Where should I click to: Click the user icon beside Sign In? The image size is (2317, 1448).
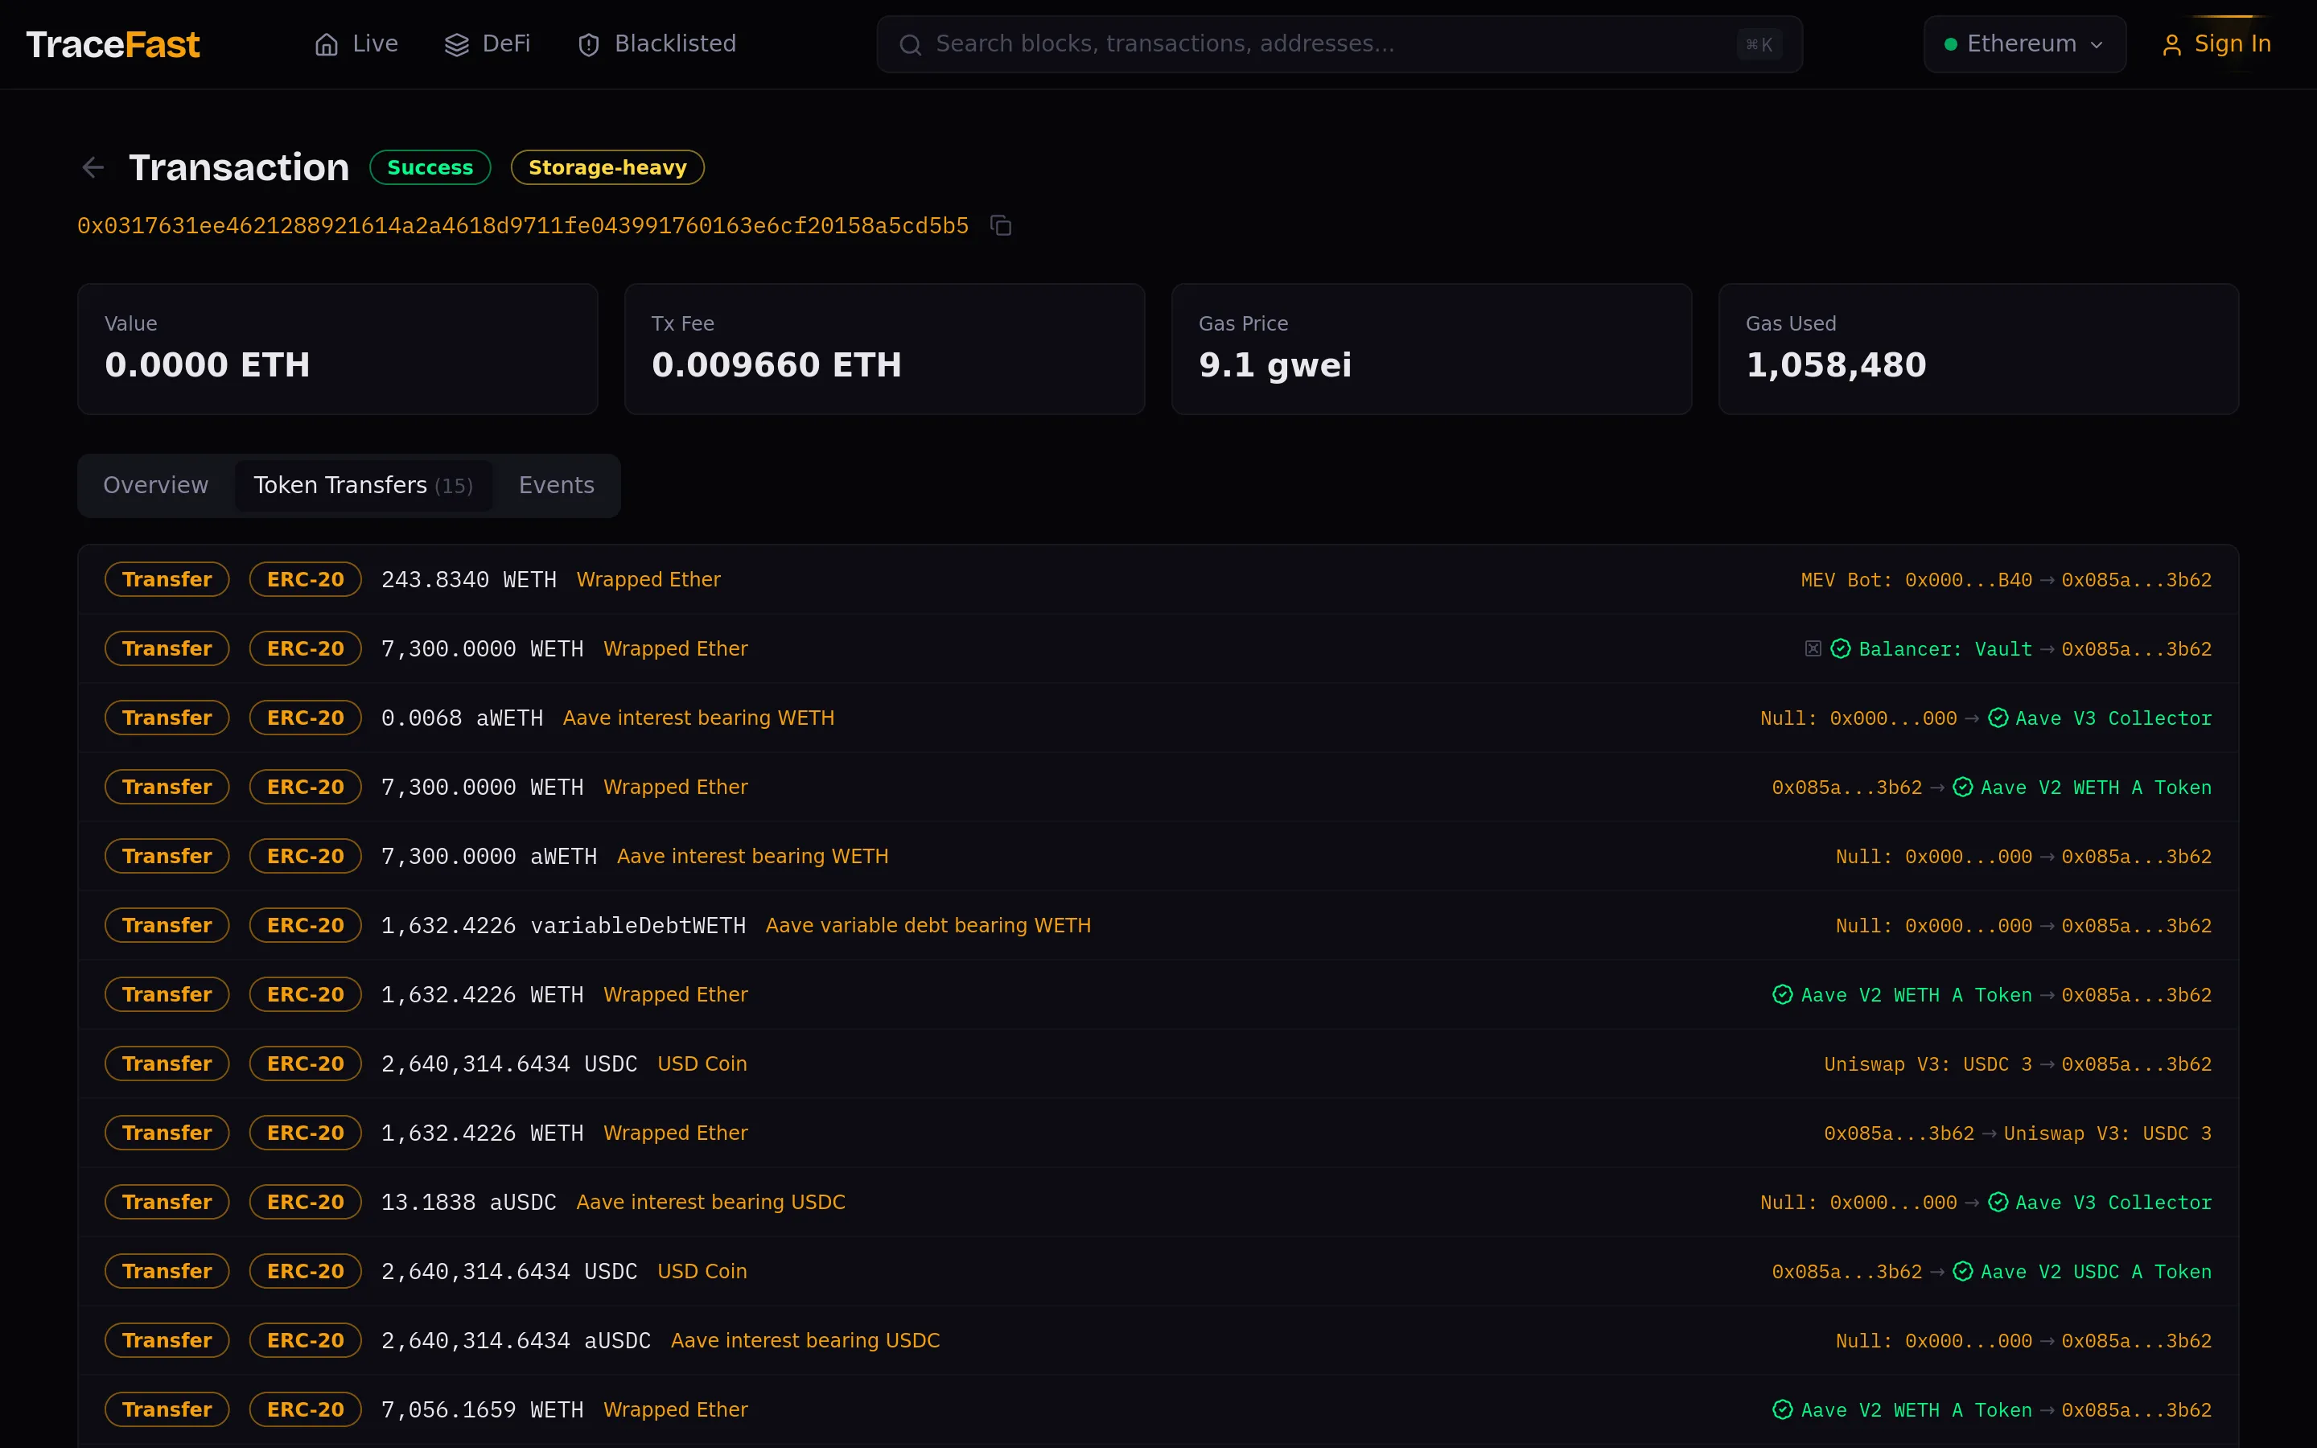2171,45
